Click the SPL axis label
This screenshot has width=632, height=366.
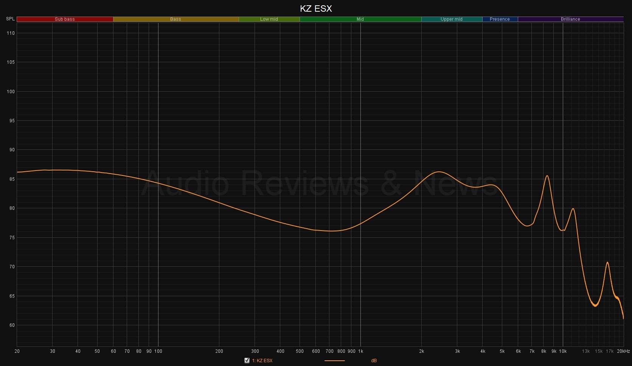tap(10, 19)
